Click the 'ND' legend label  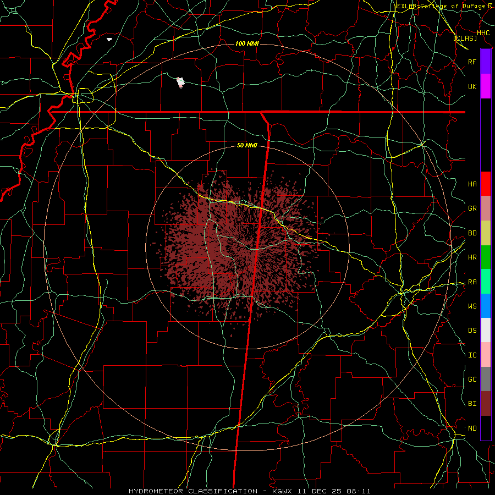(x=472, y=428)
